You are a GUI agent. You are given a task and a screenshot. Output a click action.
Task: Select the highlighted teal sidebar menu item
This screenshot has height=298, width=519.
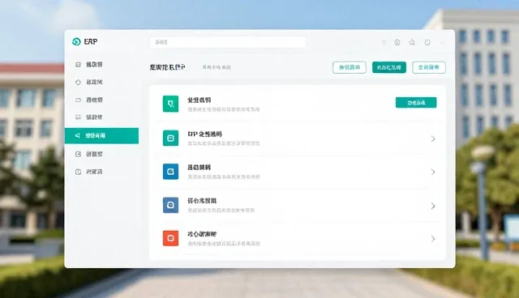[x=101, y=136]
